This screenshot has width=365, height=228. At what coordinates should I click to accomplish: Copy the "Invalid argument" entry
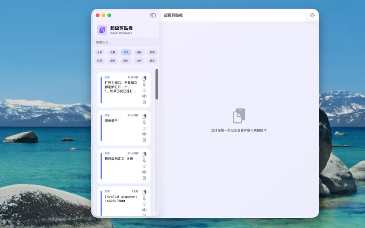144,192
